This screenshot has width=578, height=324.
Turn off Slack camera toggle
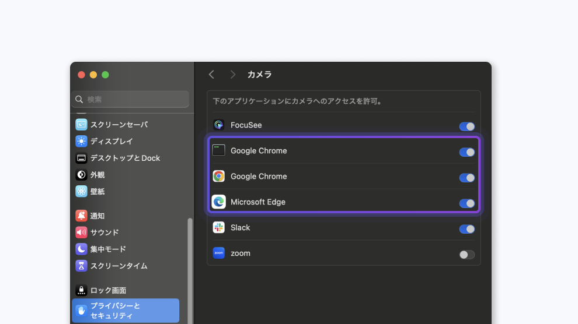pyautogui.click(x=467, y=229)
